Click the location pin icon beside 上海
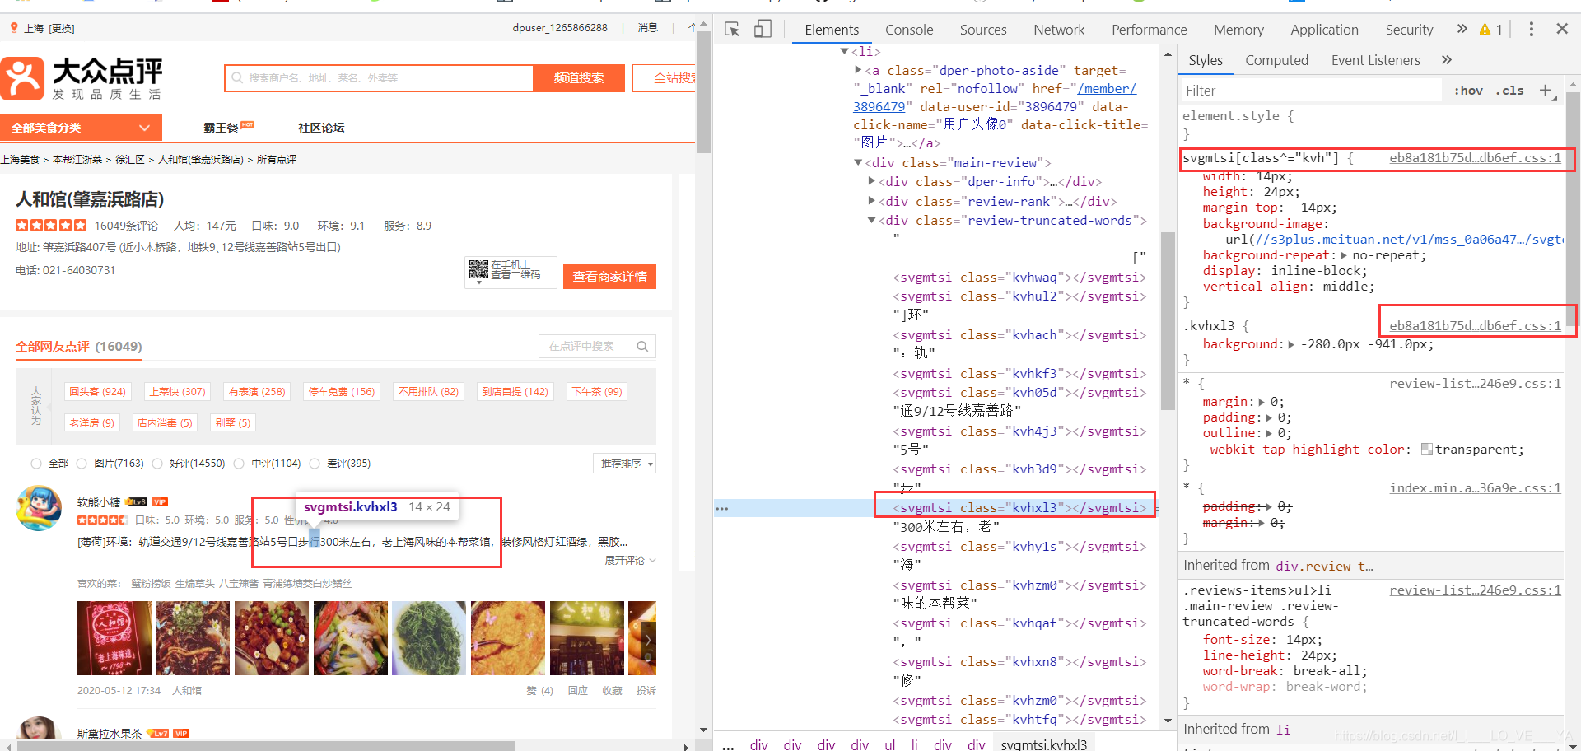This screenshot has height=751, width=1581. (13, 28)
